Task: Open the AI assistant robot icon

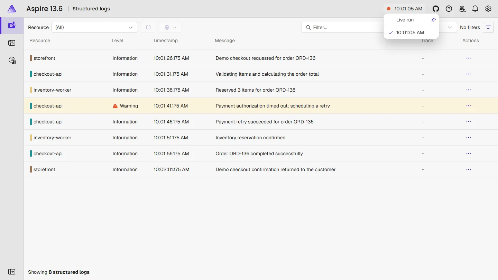Action: [x=462, y=9]
